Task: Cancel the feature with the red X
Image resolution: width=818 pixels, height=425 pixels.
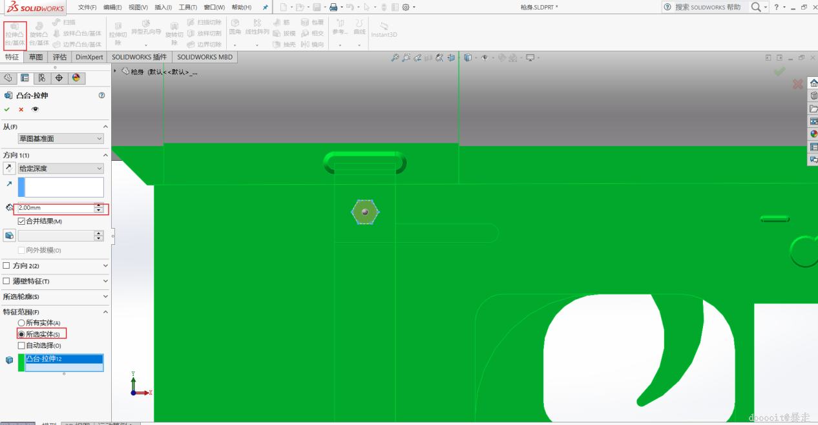Action: click(x=21, y=110)
